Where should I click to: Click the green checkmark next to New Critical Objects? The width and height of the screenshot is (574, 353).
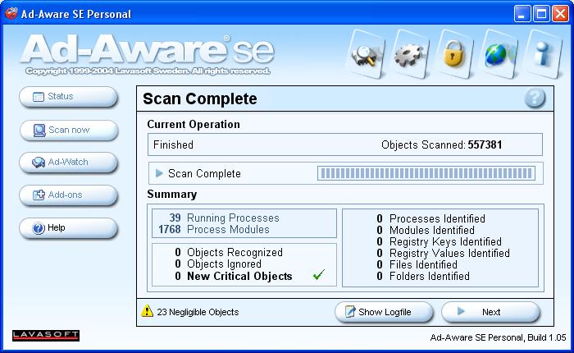(x=319, y=274)
